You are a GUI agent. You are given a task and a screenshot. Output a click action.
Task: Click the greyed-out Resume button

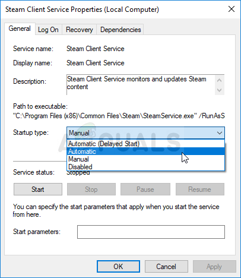click(x=200, y=189)
